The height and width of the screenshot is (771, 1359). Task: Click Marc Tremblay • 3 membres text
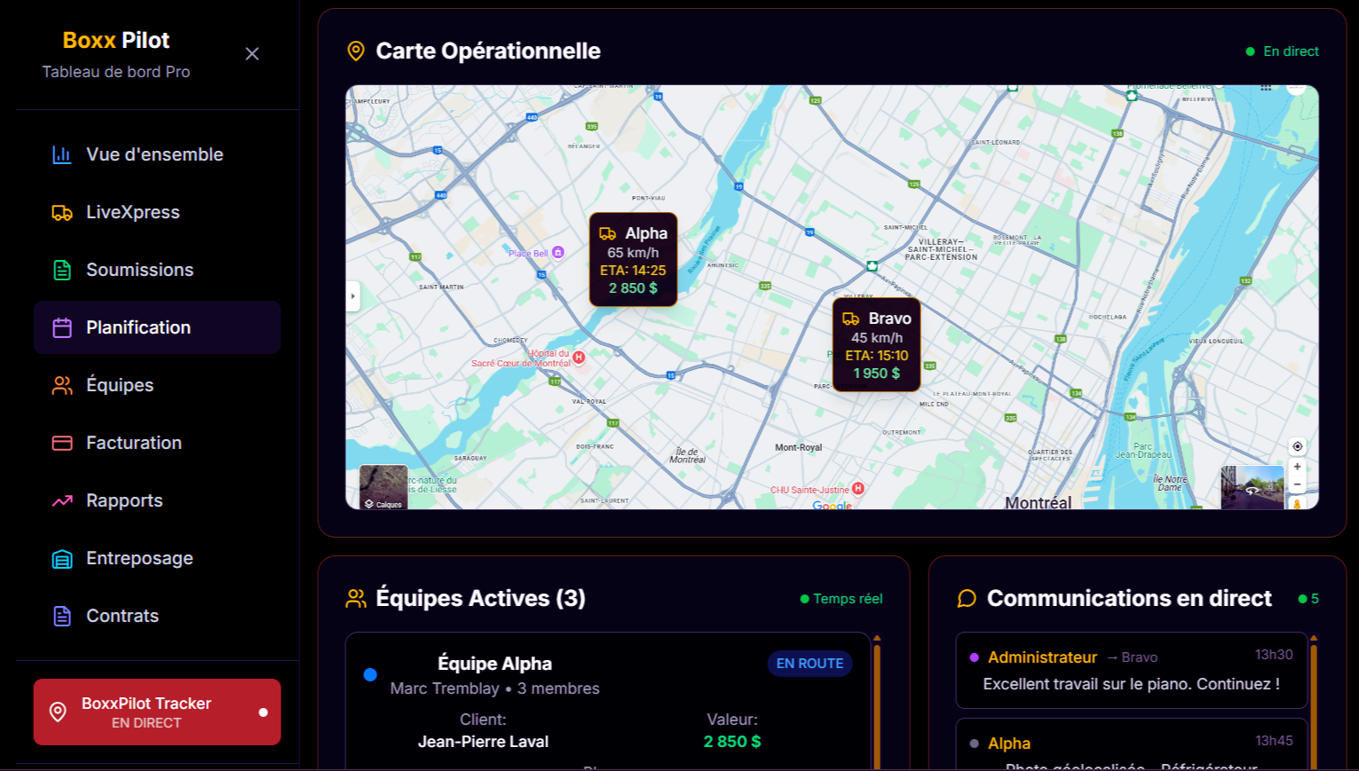(494, 688)
